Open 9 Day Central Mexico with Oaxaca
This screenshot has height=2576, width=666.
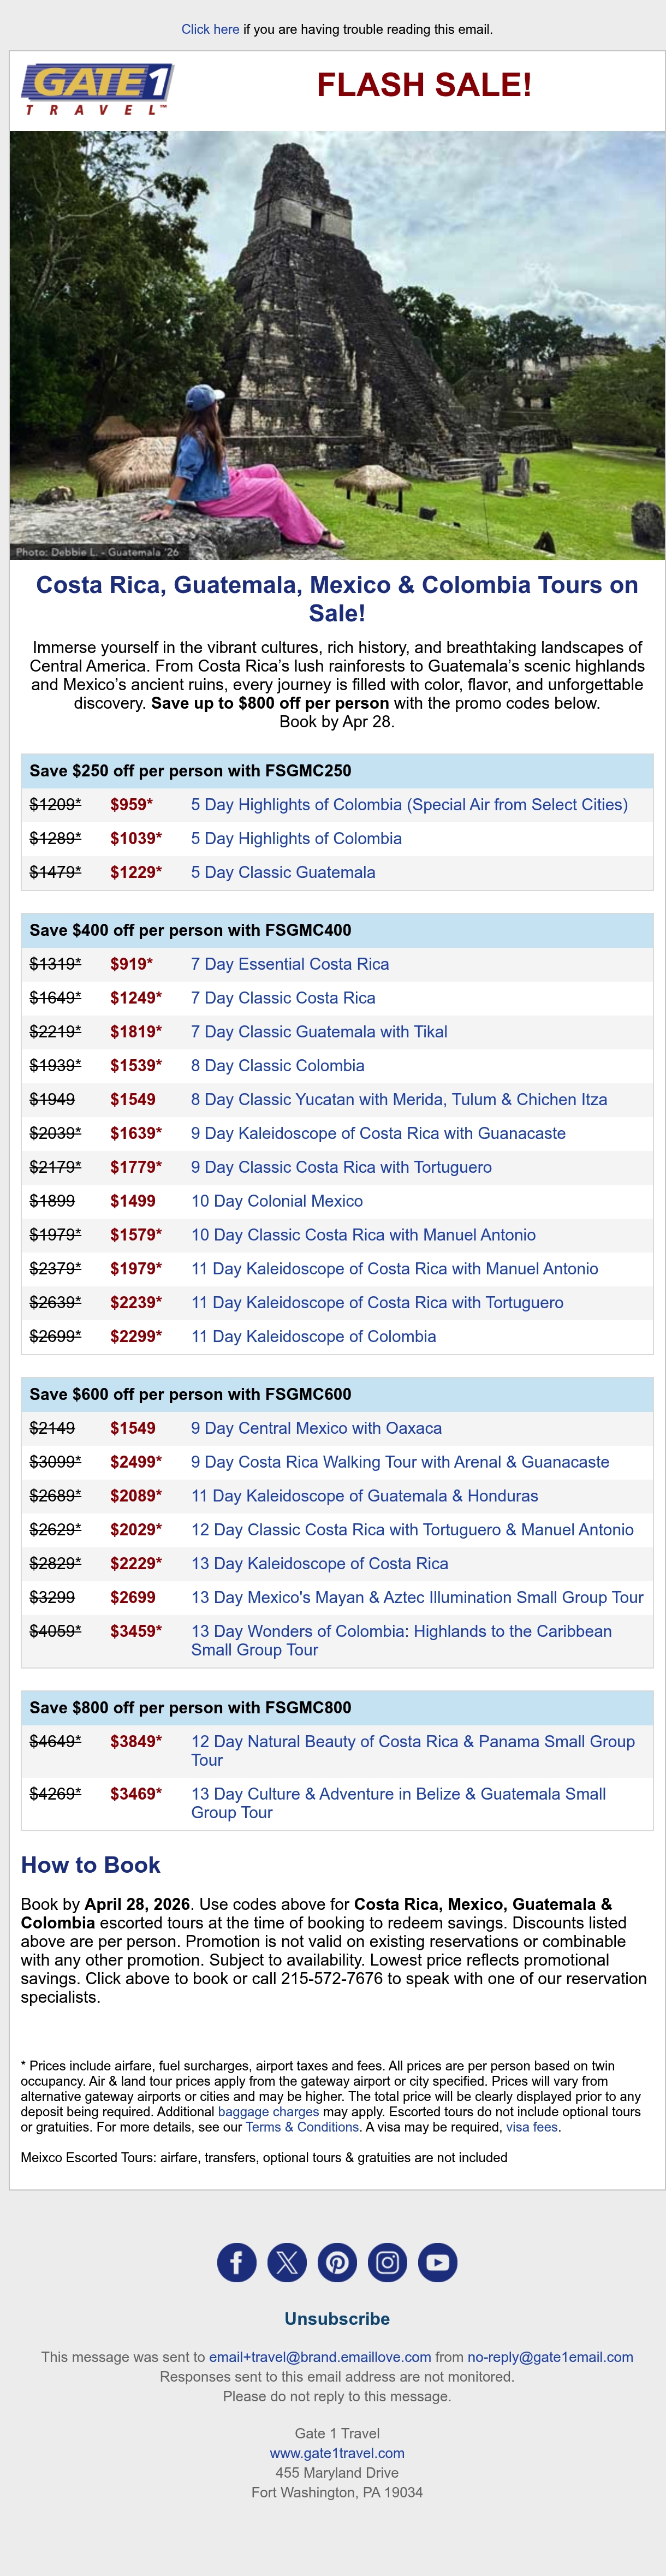pyautogui.click(x=316, y=1428)
